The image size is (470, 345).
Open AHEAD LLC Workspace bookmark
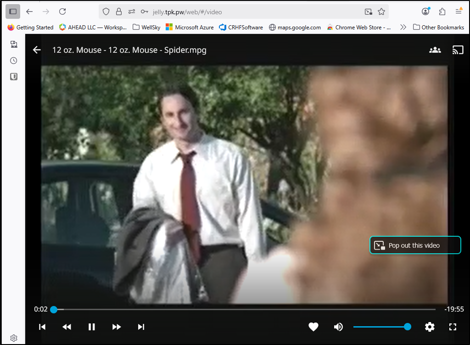(x=93, y=27)
